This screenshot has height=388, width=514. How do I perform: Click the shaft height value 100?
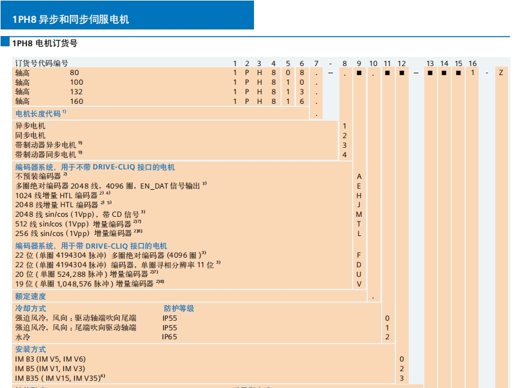click(x=76, y=82)
